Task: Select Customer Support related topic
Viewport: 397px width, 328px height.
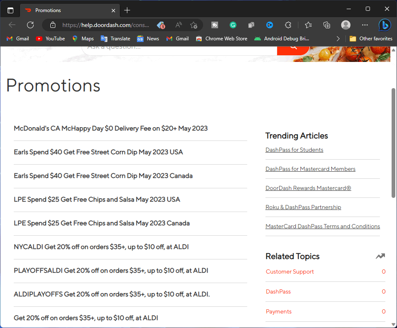Action: (x=290, y=271)
